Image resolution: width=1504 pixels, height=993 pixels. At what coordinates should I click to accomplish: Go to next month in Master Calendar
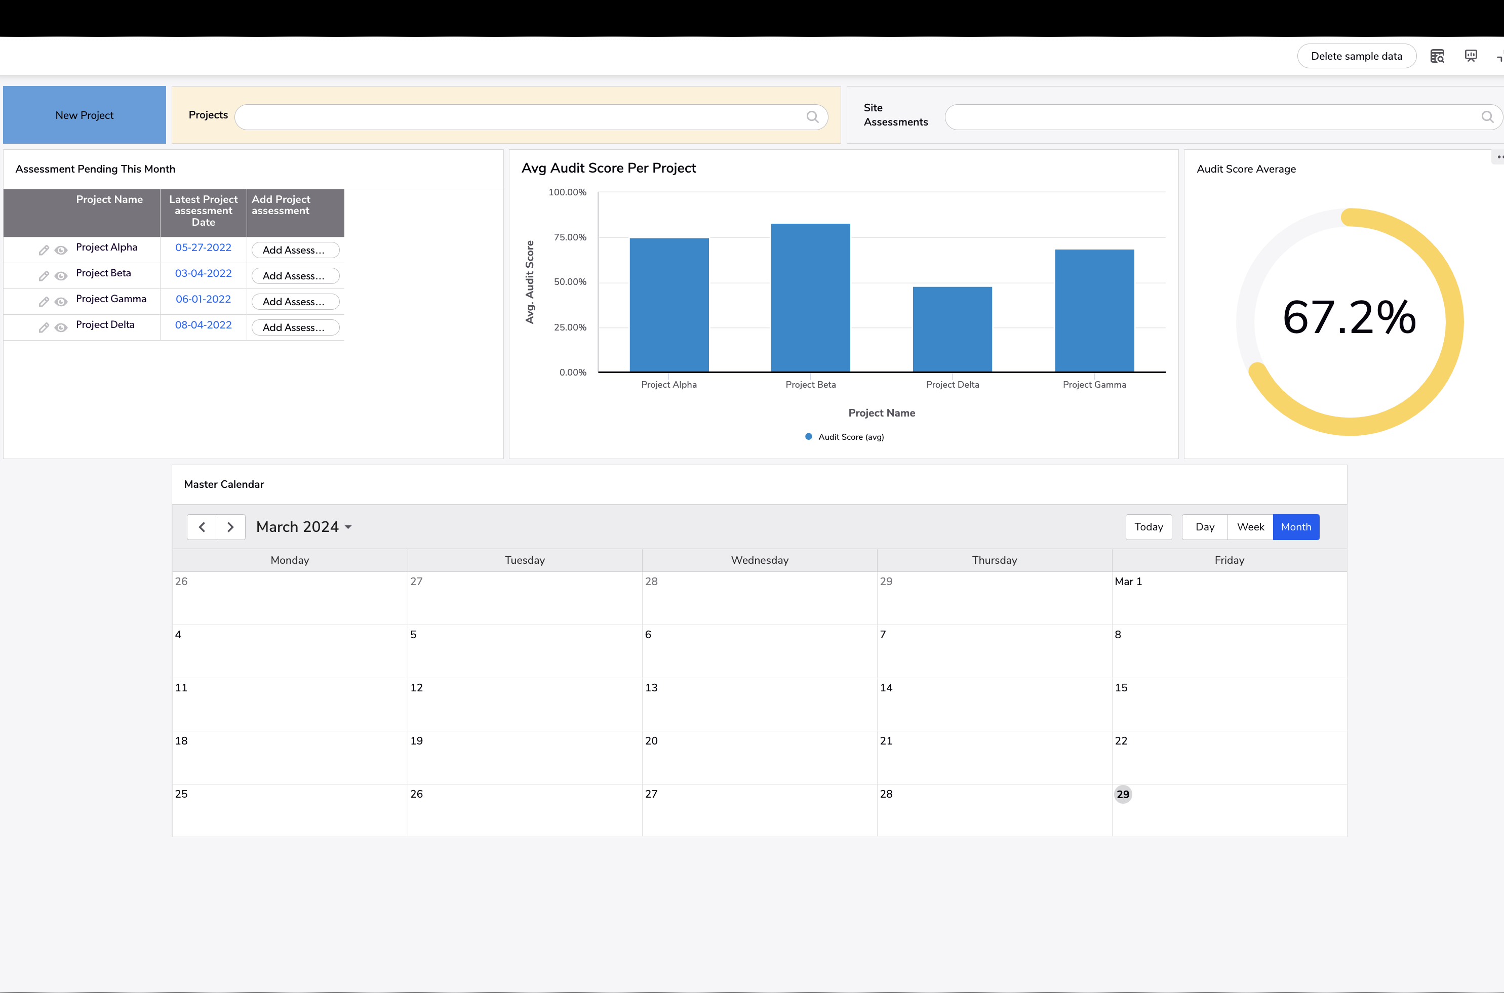(x=230, y=526)
